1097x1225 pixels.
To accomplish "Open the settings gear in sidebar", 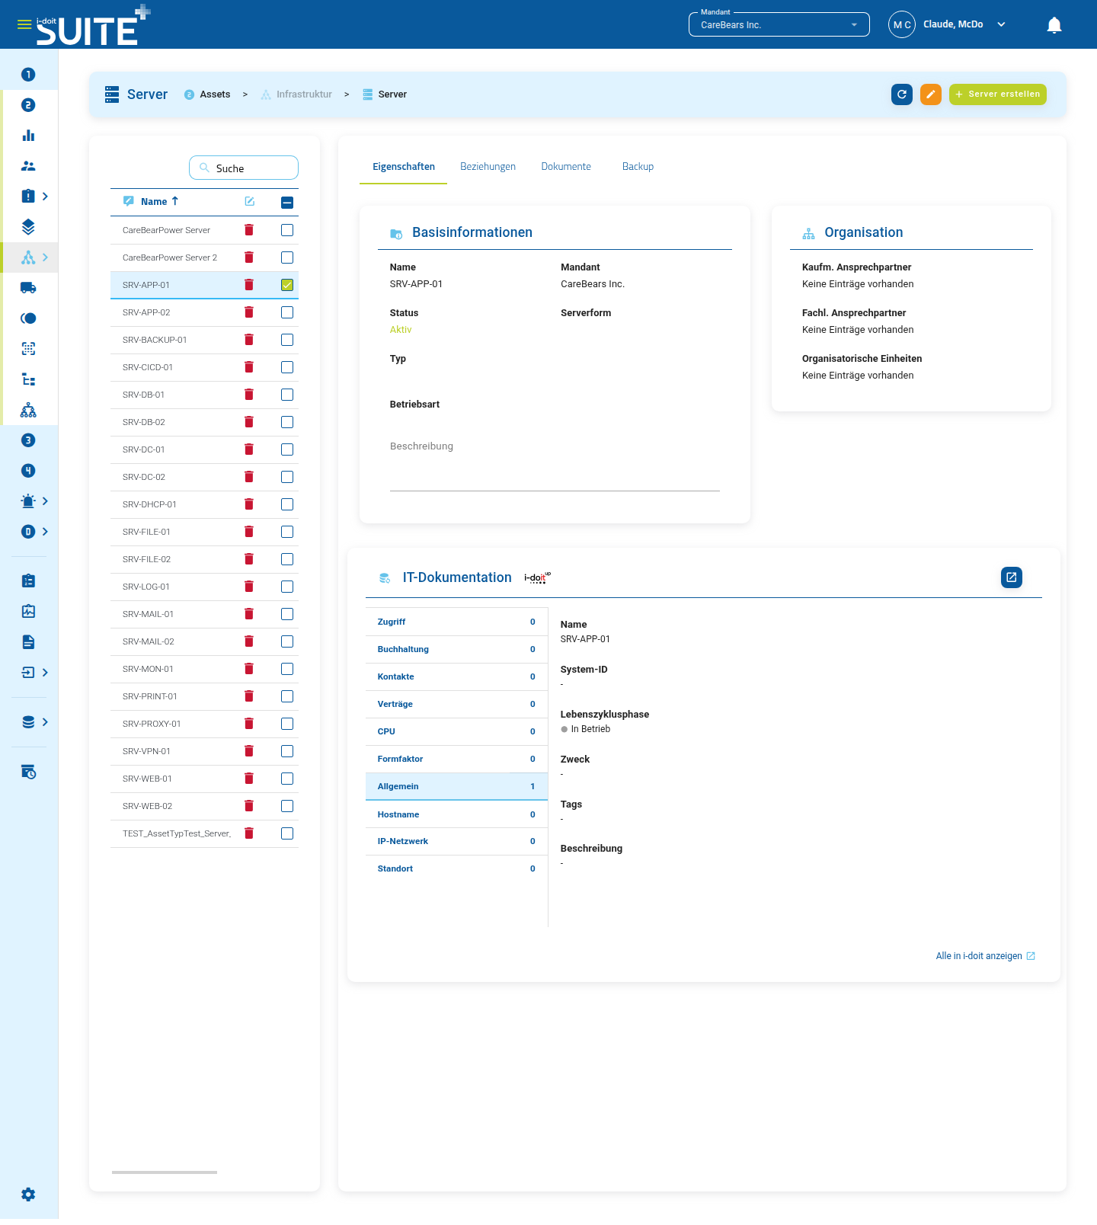I will click(28, 1195).
